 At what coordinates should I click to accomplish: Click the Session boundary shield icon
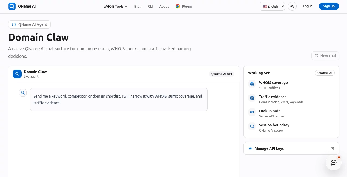[252, 126]
